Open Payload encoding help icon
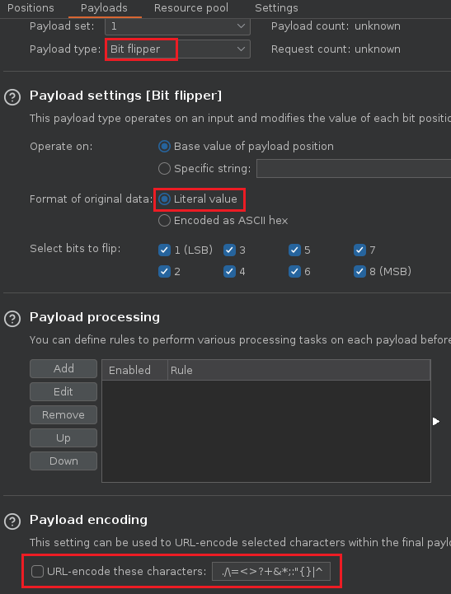 coord(12,522)
